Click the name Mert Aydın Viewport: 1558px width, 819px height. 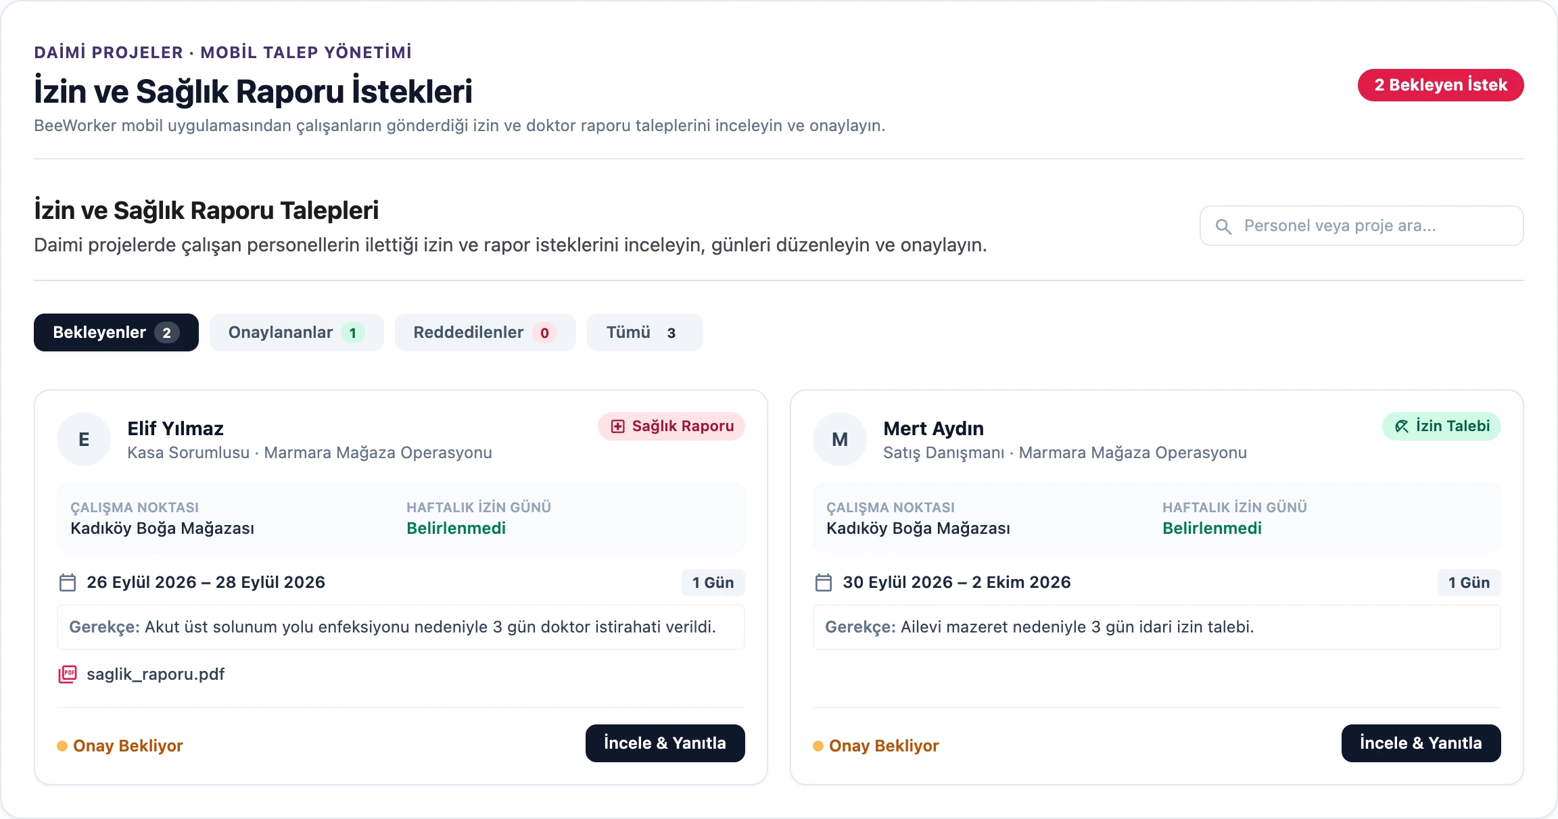click(934, 428)
